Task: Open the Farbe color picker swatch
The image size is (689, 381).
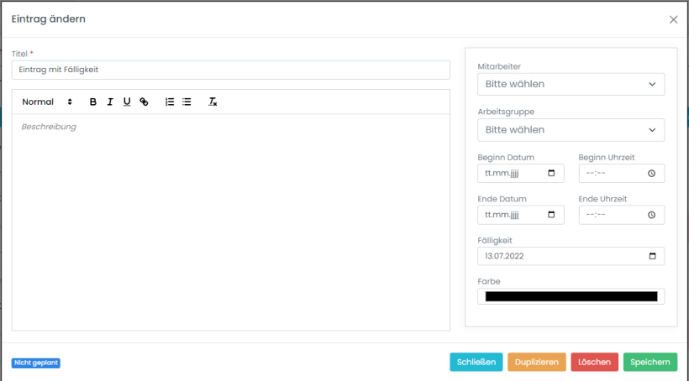Action: 571,296
